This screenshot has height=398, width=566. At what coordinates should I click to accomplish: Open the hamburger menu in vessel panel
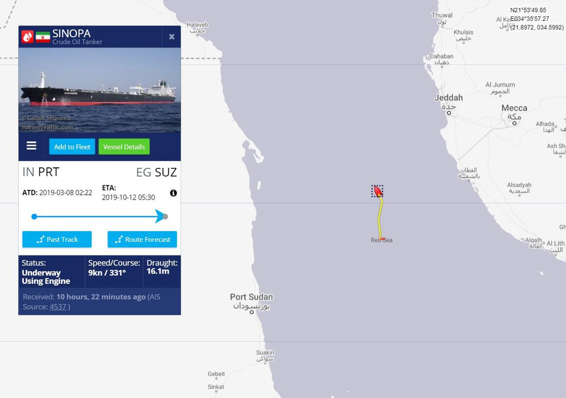coord(31,146)
